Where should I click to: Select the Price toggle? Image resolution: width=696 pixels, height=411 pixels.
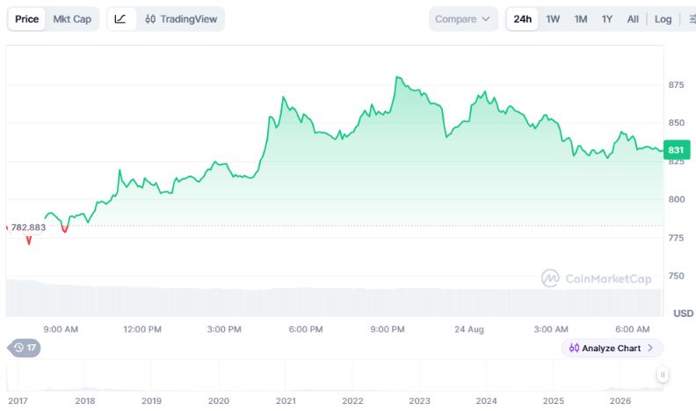26,19
